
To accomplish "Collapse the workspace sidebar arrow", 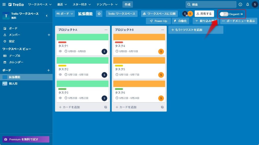I will tap(47, 16).
